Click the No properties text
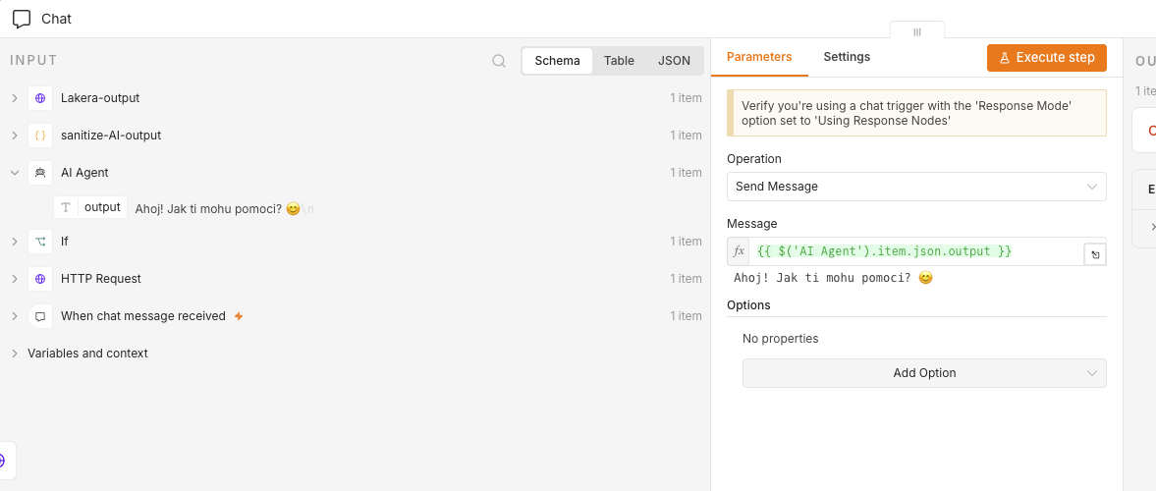The height and width of the screenshot is (491, 1156). 780,339
